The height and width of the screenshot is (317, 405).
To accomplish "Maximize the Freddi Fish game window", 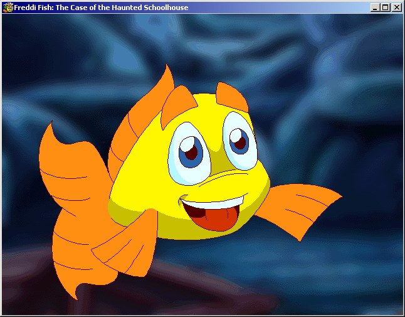I will [x=385, y=8].
